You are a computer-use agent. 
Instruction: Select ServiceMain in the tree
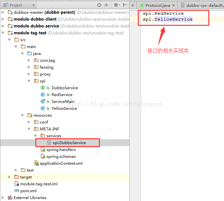tap(63, 102)
